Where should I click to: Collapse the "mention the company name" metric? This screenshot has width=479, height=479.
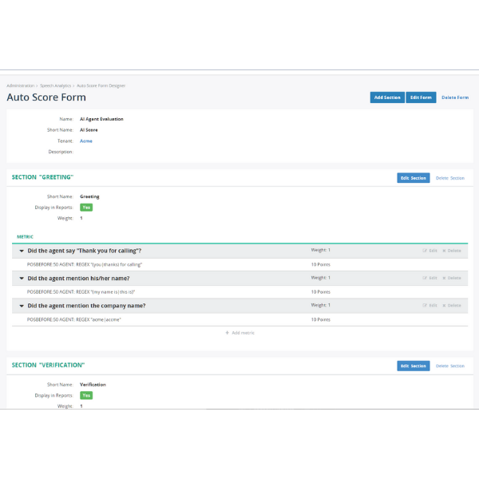point(22,306)
